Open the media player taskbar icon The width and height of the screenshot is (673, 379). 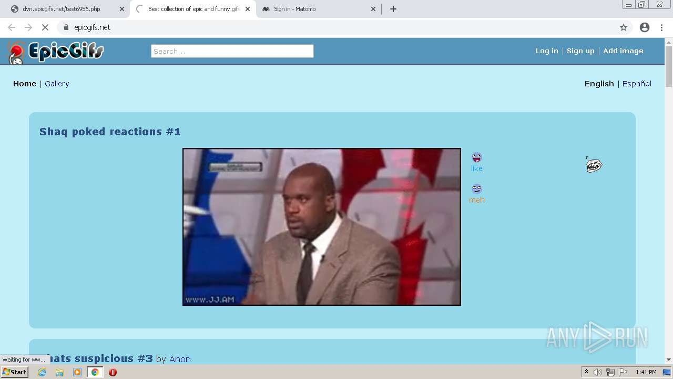pyautogui.click(x=77, y=372)
